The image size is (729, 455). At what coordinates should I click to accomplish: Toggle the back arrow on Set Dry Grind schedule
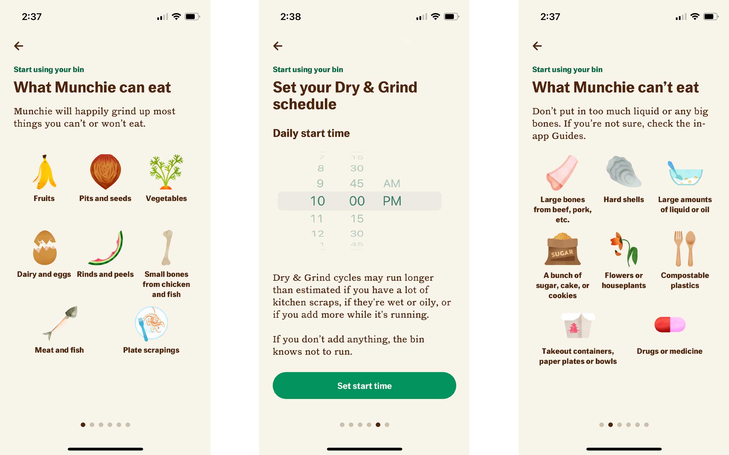278,45
